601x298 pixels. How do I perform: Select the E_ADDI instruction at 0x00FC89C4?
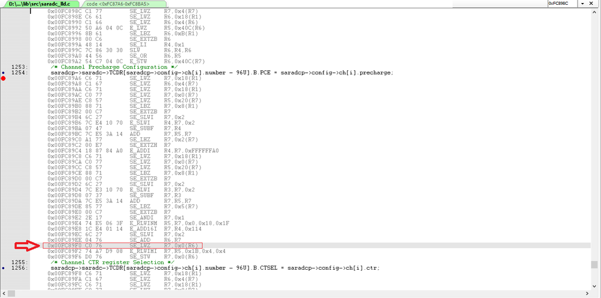click(x=134, y=151)
